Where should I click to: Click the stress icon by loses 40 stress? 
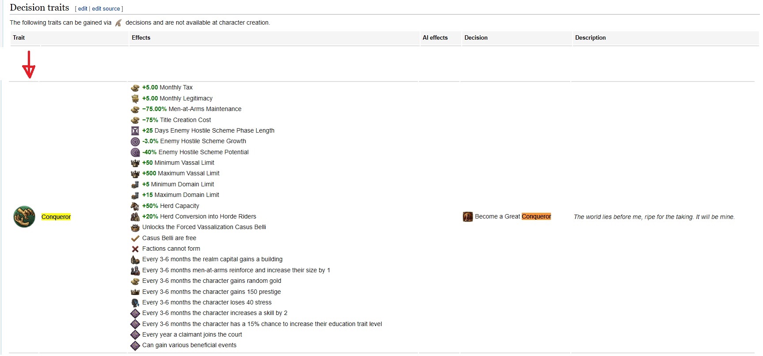135,303
